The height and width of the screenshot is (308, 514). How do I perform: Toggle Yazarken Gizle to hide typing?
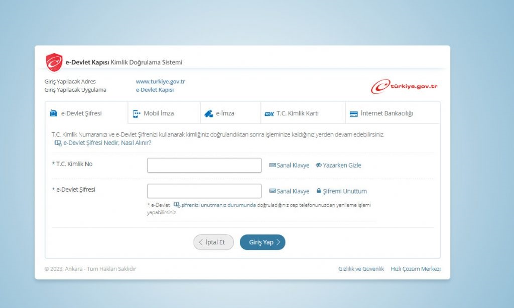point(338,165)
